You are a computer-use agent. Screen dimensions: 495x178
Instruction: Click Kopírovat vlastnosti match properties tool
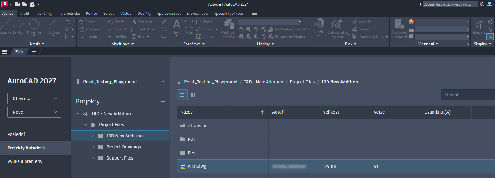(399, 29)
